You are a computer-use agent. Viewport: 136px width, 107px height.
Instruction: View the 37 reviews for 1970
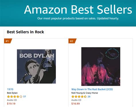(x=24, y=97)
